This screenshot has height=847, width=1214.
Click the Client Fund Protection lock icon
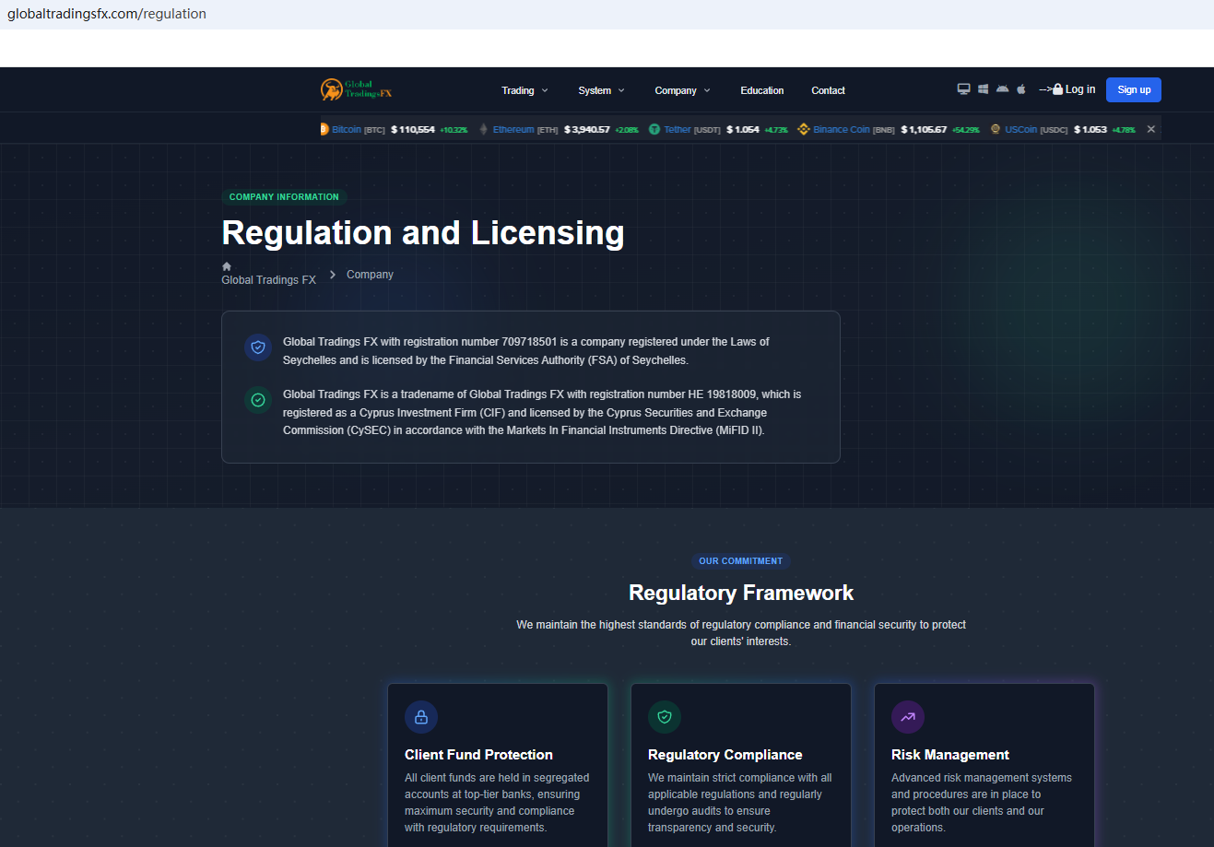point(421,717)
